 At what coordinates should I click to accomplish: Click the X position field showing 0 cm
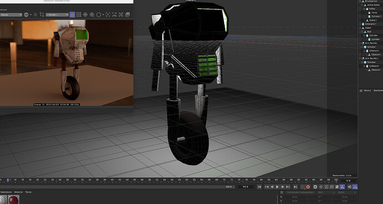(x=295, y=197)
